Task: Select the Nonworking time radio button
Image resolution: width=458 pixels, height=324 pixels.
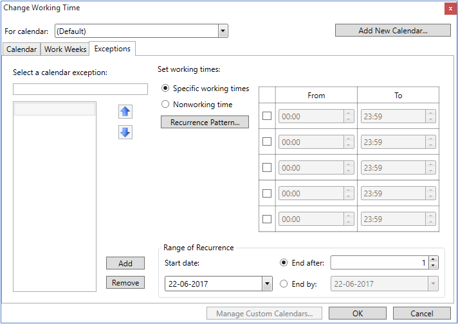Action: click(165, 105)
